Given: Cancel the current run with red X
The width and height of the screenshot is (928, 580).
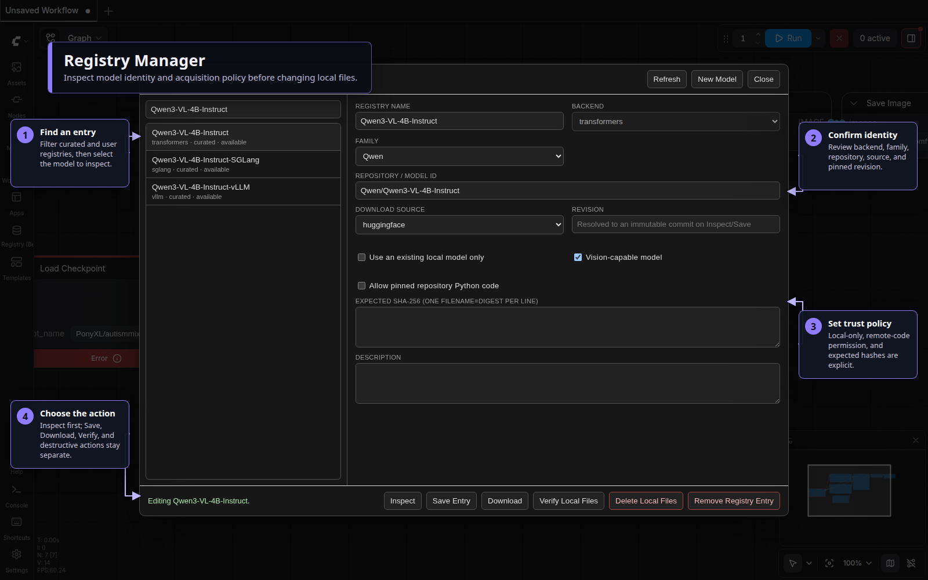Looking at the screenshot, I should tap(839, 38).
